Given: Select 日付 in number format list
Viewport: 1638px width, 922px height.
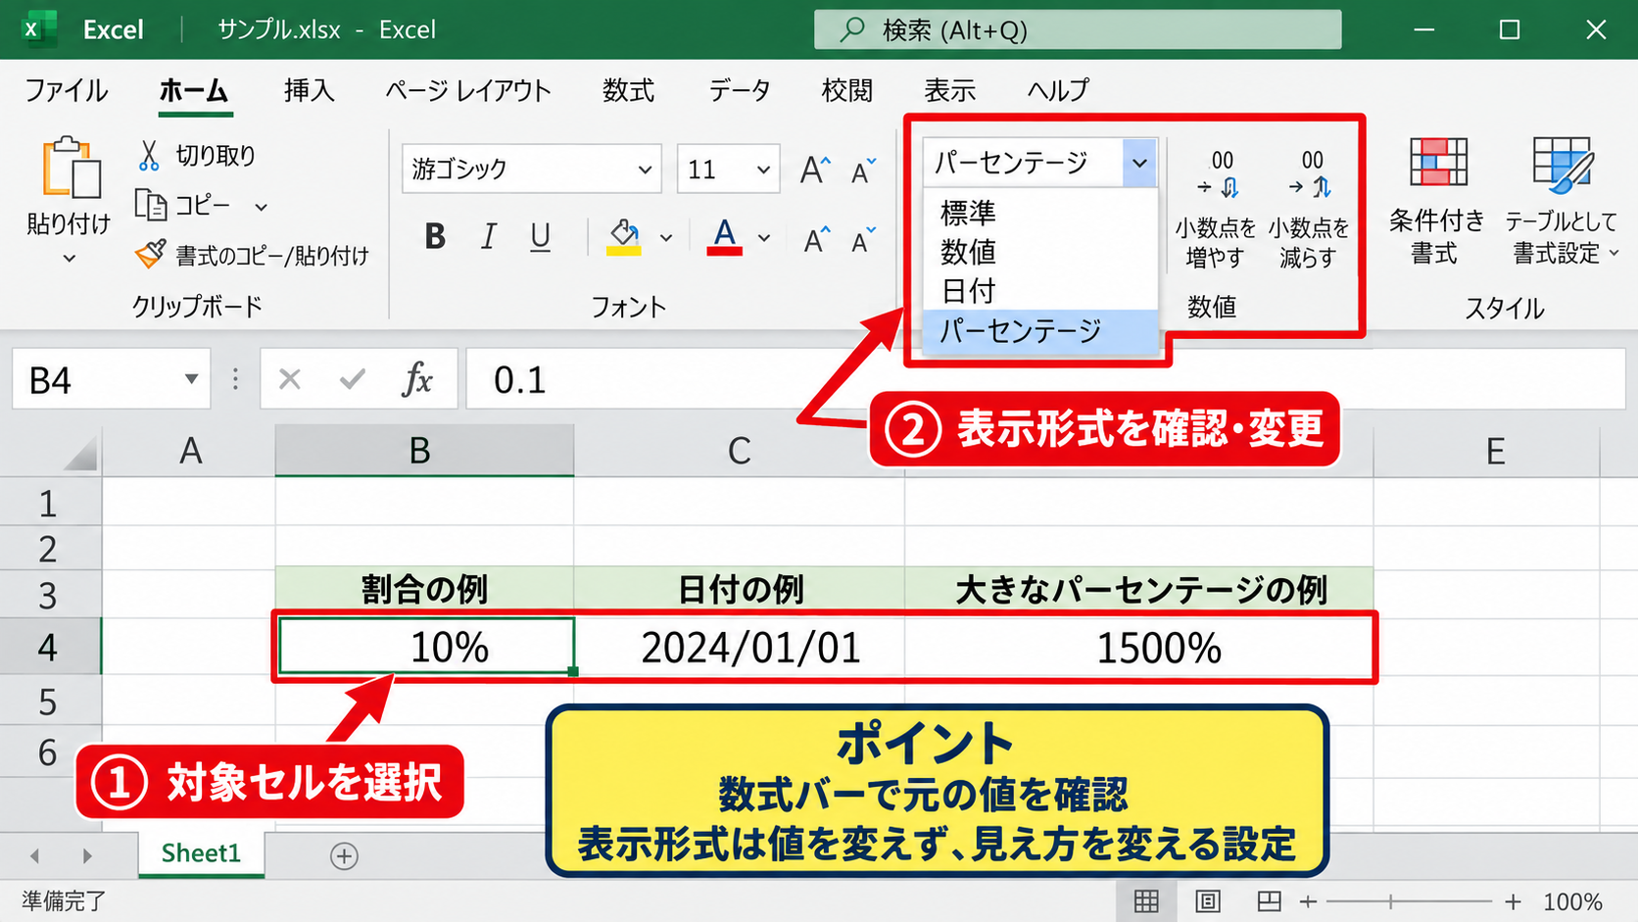Looking at the screenshot, I should (x=1040, y=291).
